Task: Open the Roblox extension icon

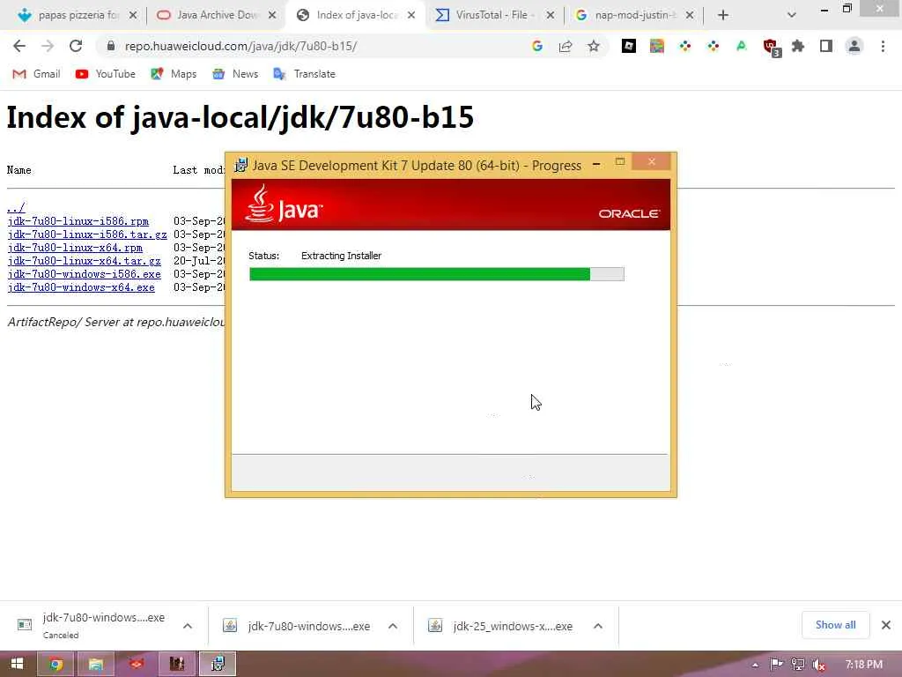Action: click(629, 46)
